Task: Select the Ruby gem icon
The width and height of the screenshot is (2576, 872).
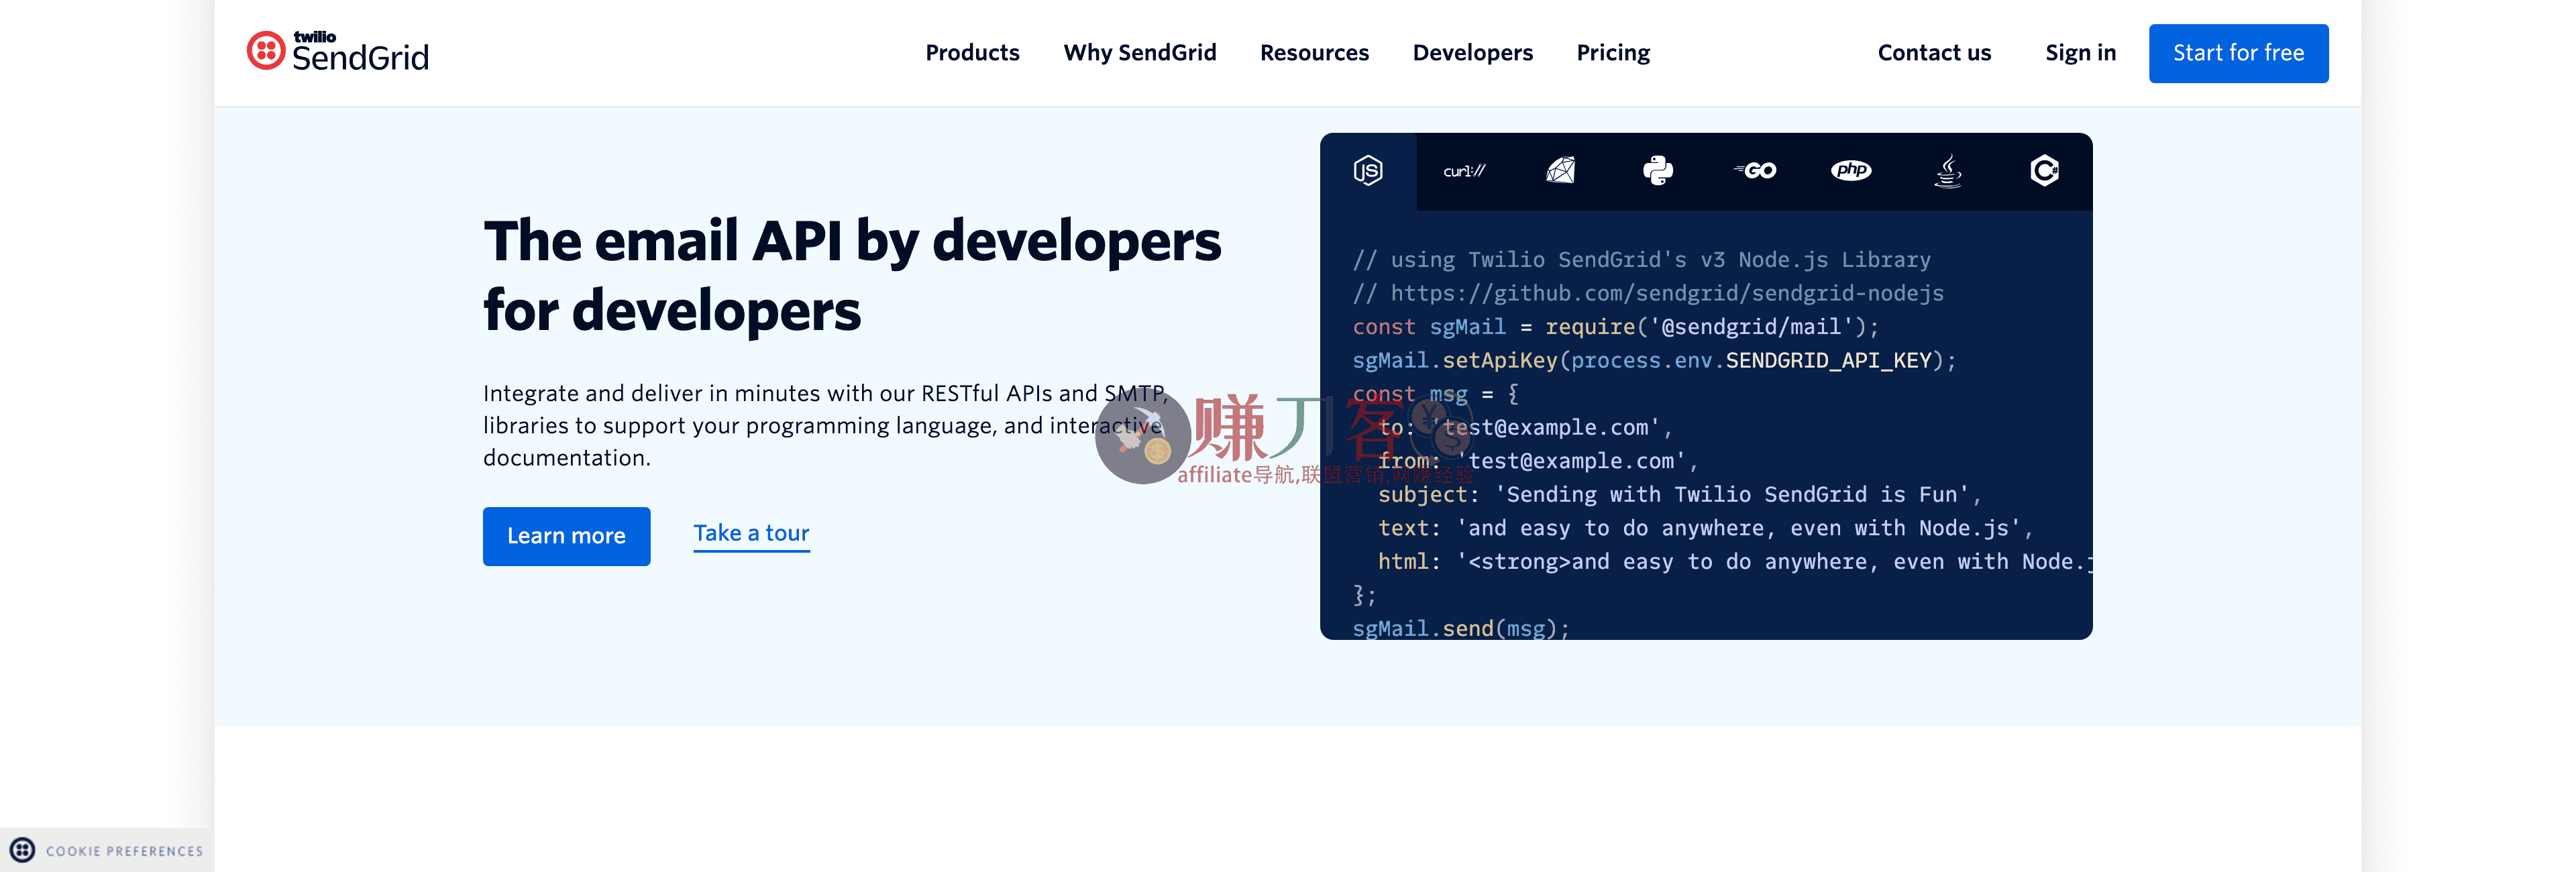Action: [1560, 170]
